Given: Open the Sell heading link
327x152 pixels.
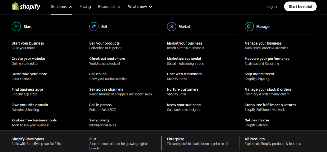Looking at the screenshot, I should pos(104,27).
